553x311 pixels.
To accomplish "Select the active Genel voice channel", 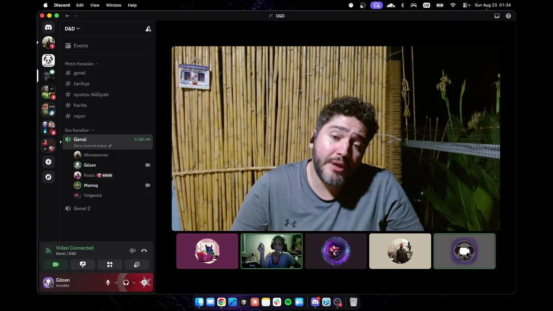I will (x=108, y=142).
